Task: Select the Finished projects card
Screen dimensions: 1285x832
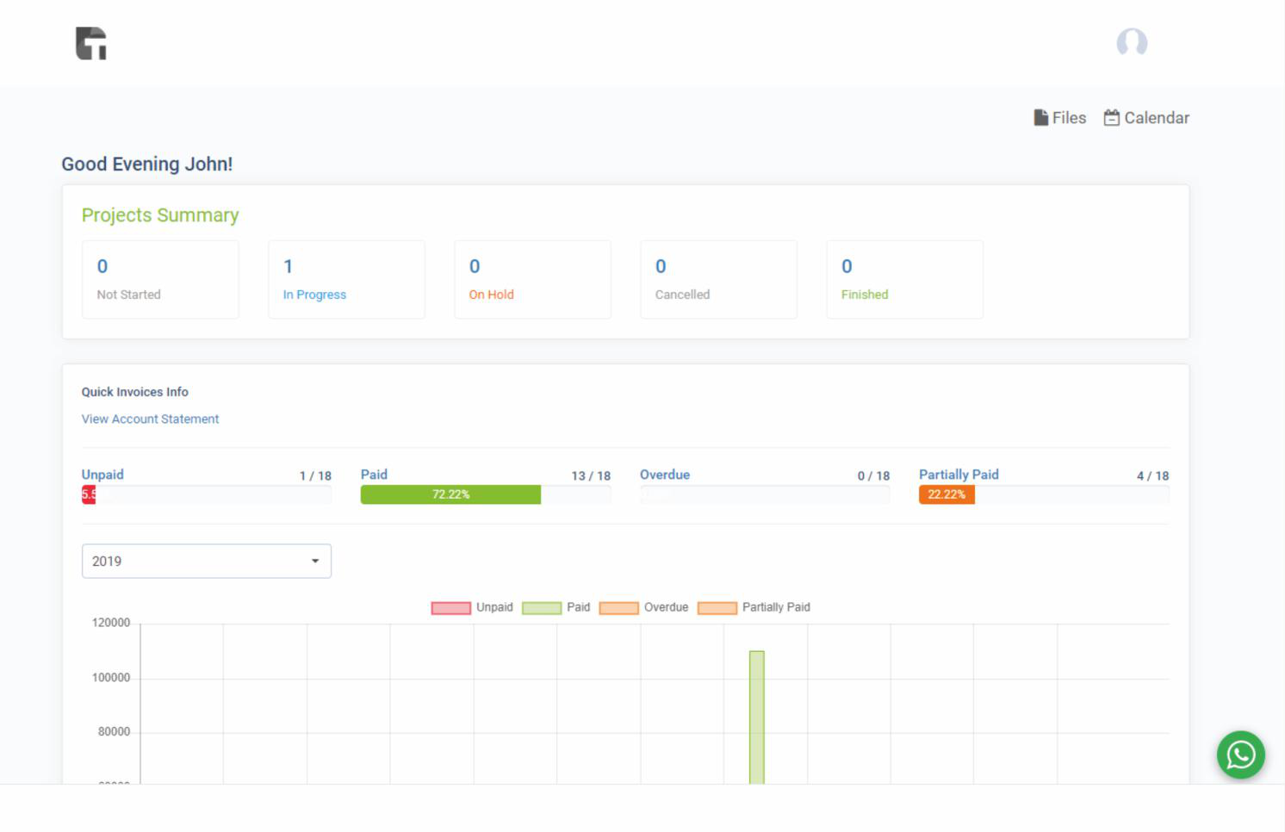Action: coord(904,280)
